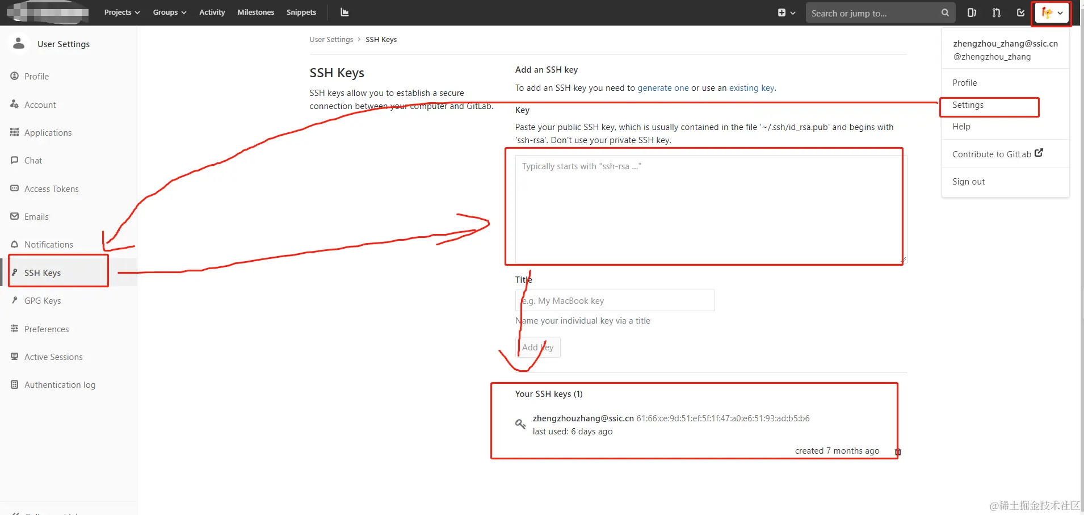Click the SSH Keys breadcrumb link

click(x=381, y=40)
